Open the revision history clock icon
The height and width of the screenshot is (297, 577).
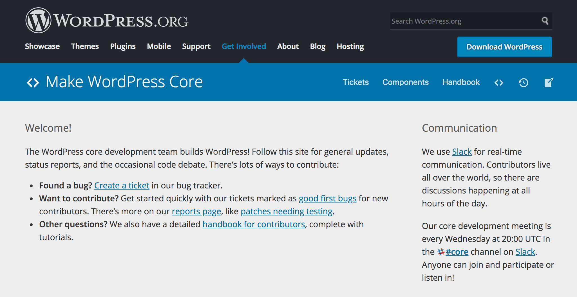[x=524, y=82]
